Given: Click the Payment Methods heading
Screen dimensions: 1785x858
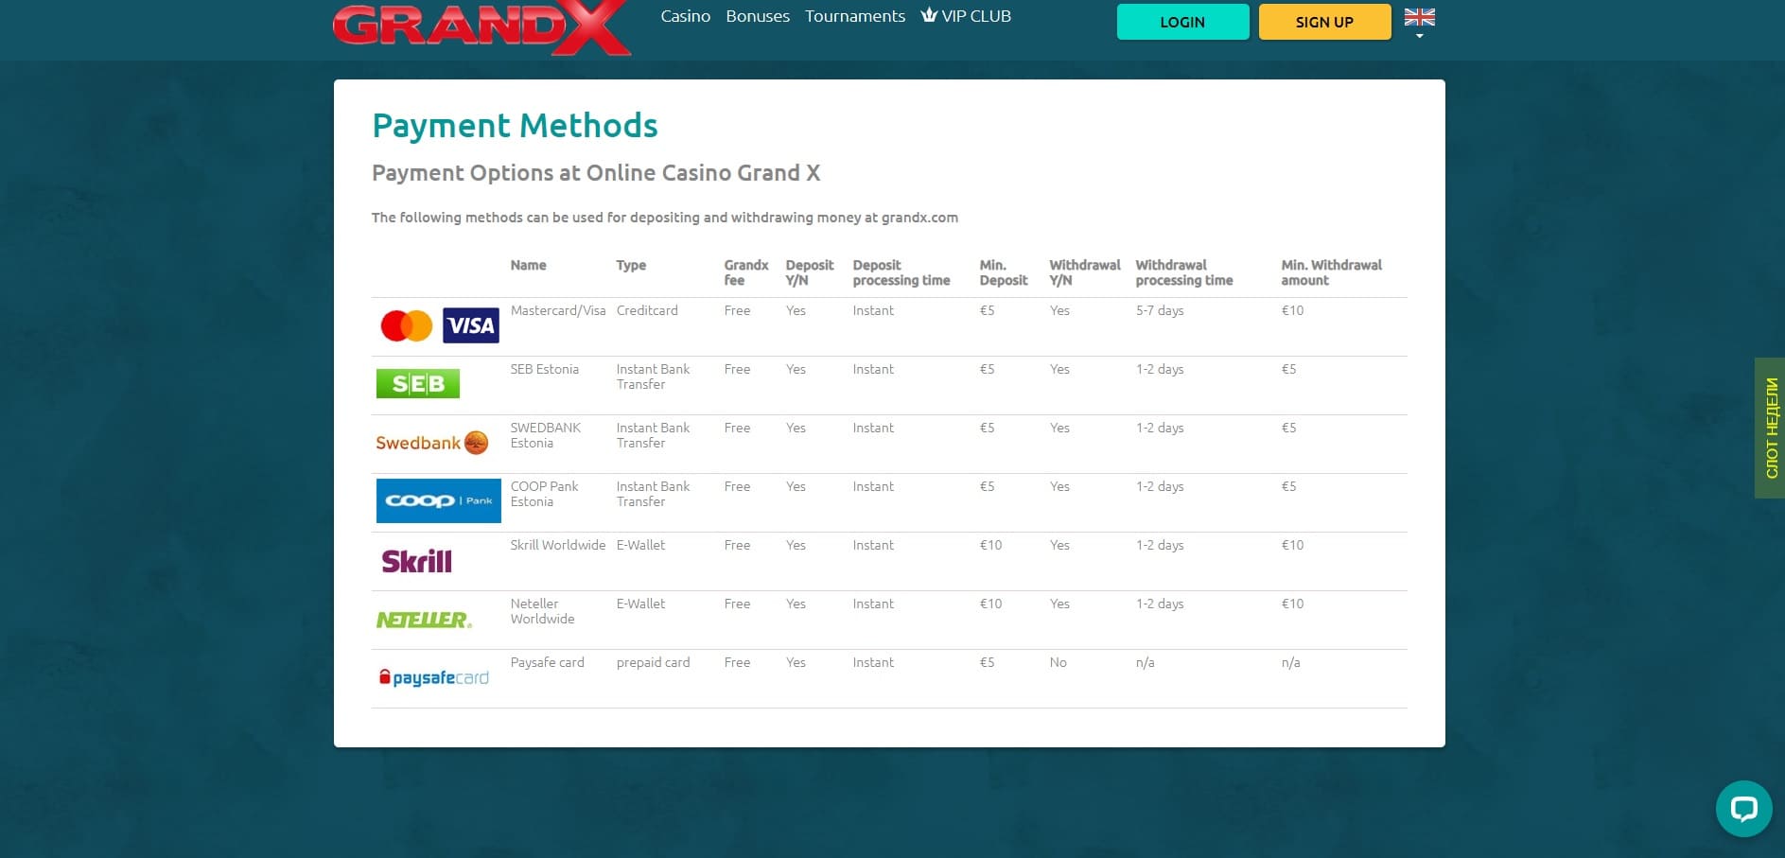Looking at the screenshot, I should coord(515,126).
